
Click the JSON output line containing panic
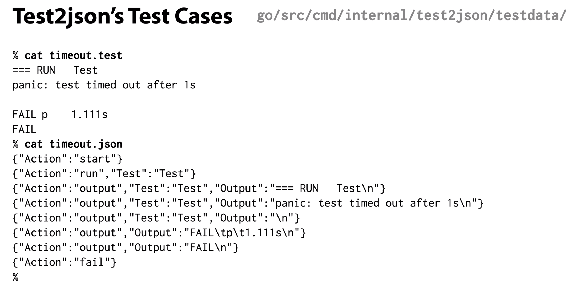pos(248,203)
